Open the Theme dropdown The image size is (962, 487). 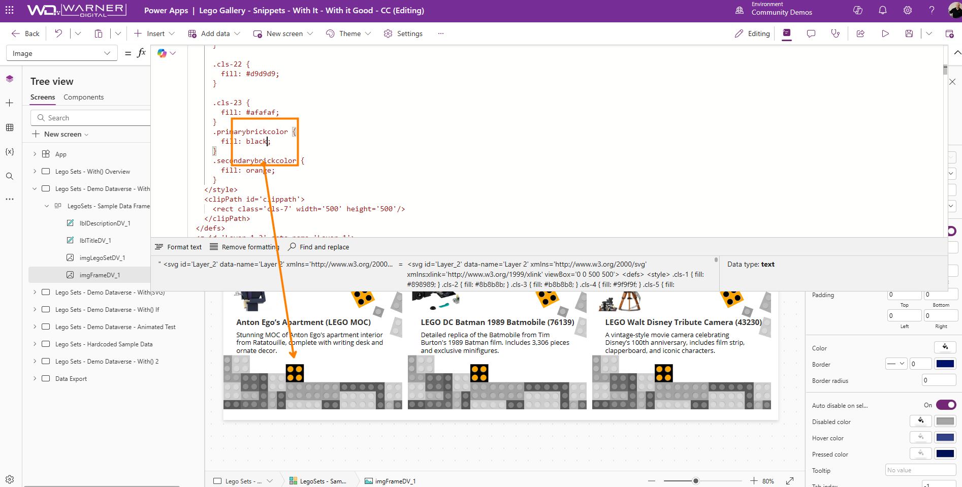coord(348,34)
